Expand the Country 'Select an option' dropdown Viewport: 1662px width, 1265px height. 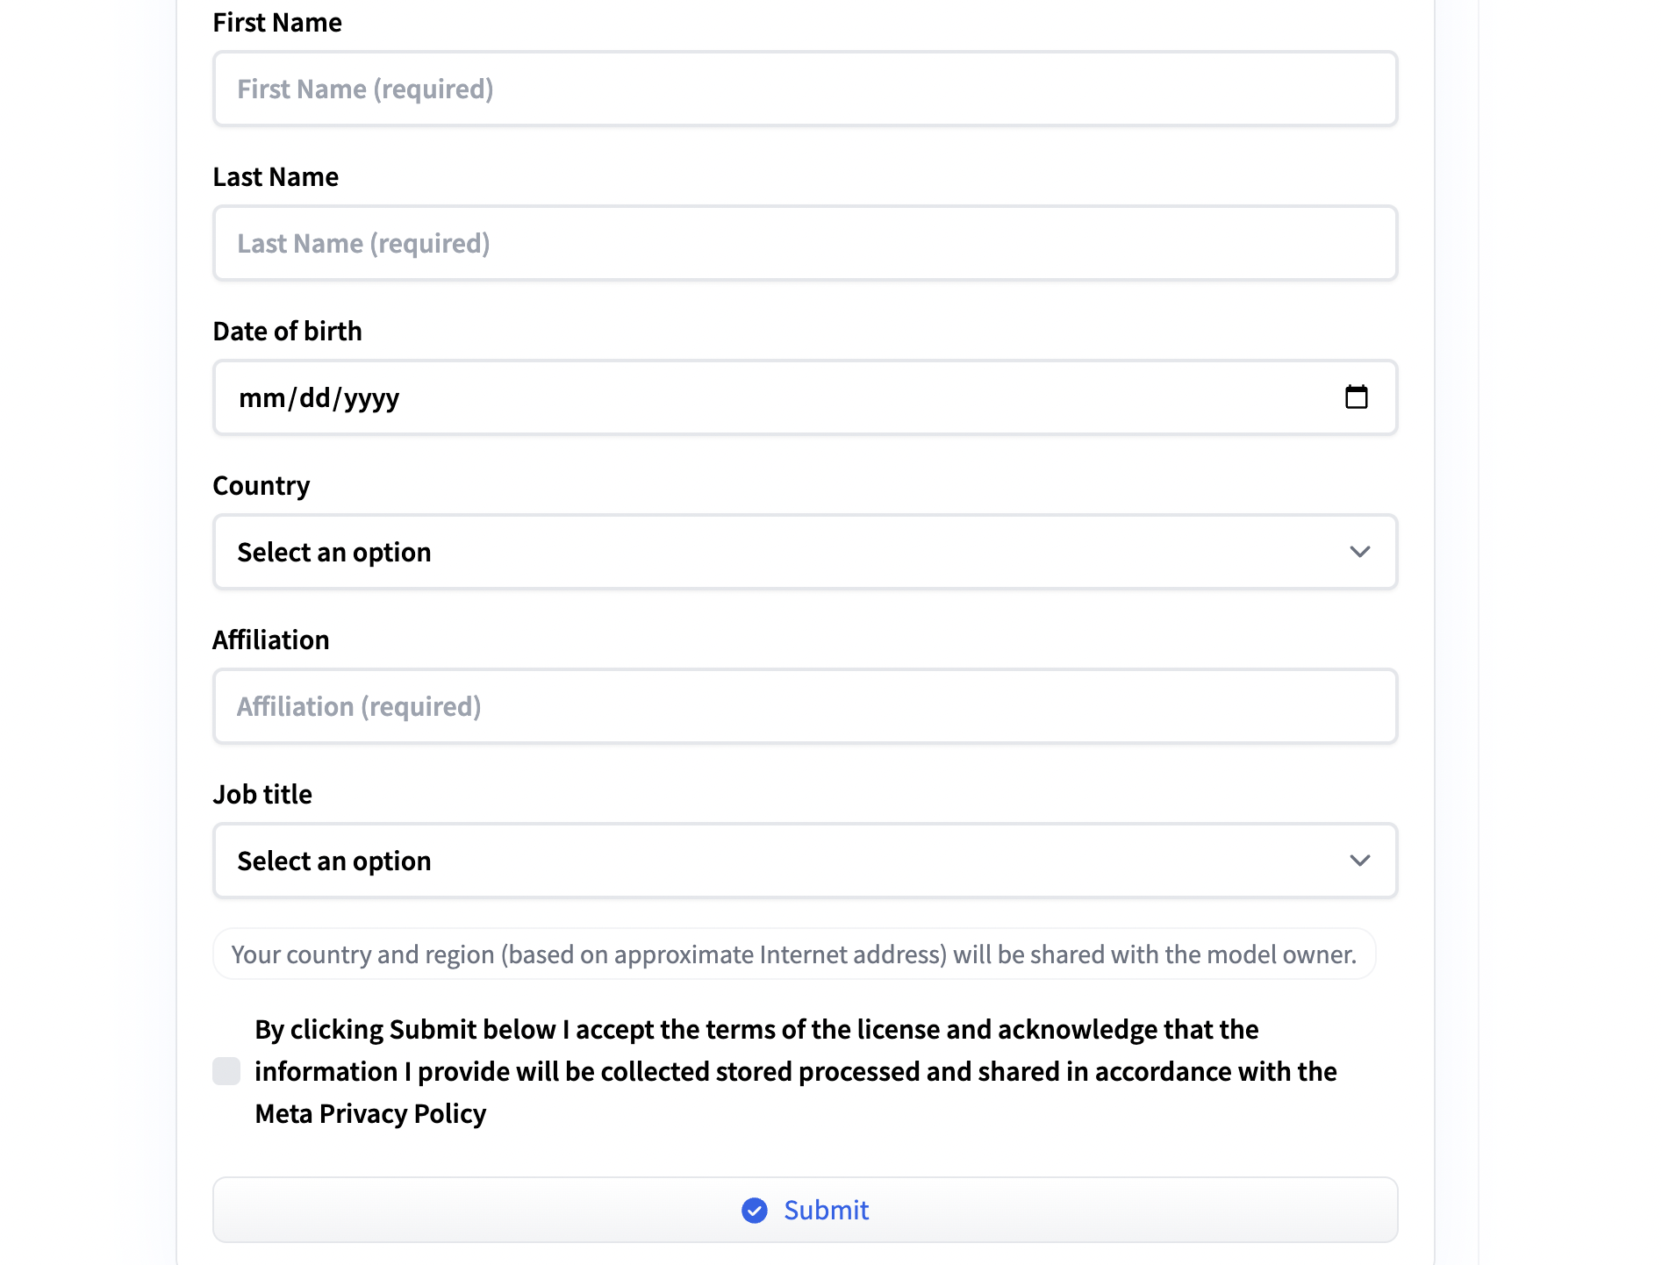pos(804,552)
